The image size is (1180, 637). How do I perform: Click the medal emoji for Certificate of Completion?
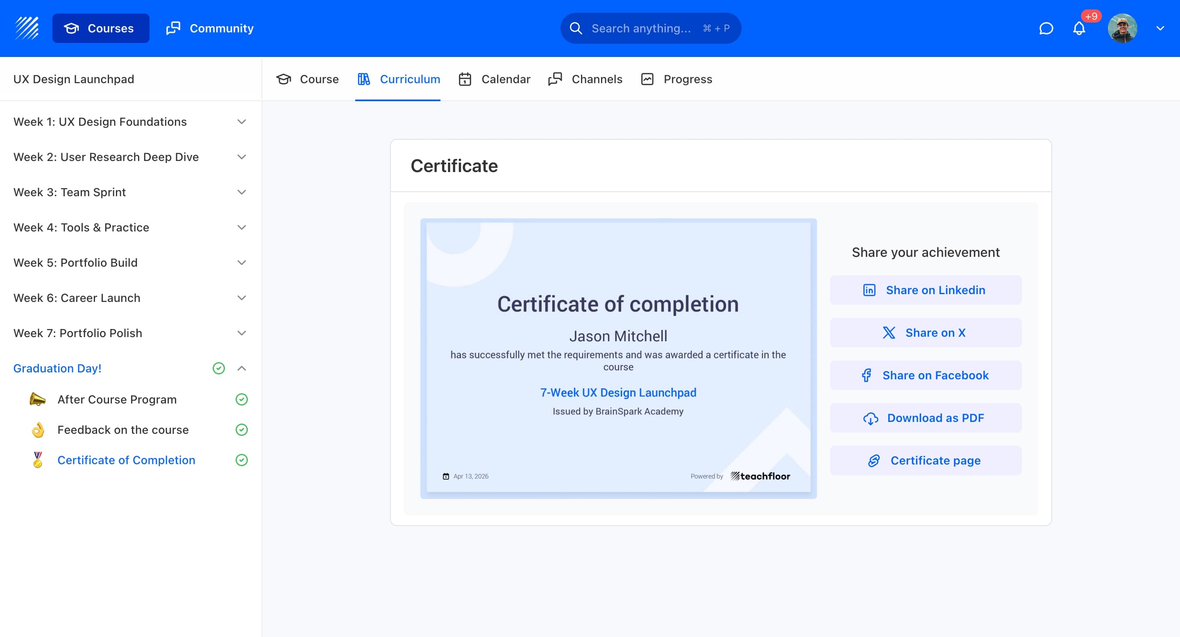point(38,460)
